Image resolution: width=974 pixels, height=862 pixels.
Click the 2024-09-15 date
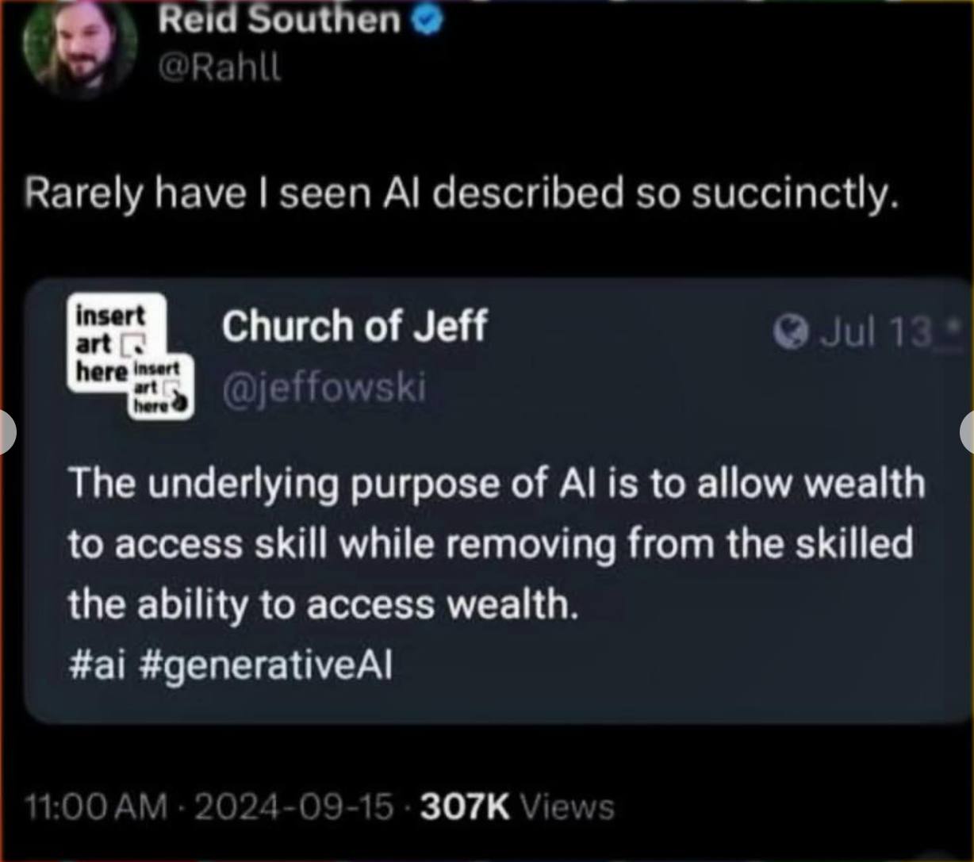pyautogui.click(x=293, y=806)
